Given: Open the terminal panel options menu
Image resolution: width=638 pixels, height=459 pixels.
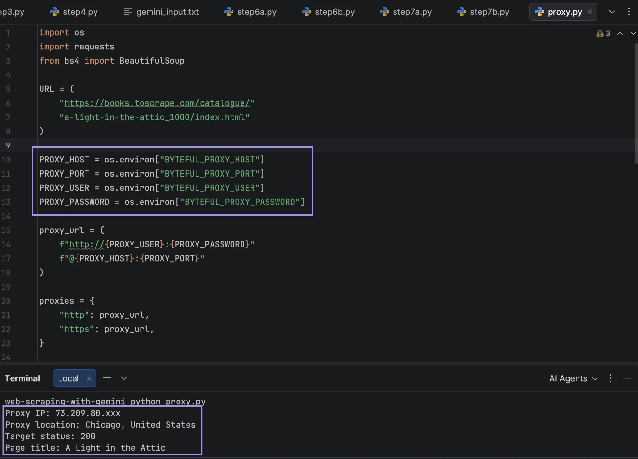Looking at the screenshot, I should tap(610, 378).
